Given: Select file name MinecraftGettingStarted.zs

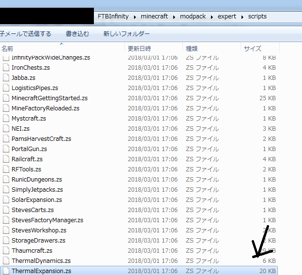Looking at the screenshot, I should 49,98.
